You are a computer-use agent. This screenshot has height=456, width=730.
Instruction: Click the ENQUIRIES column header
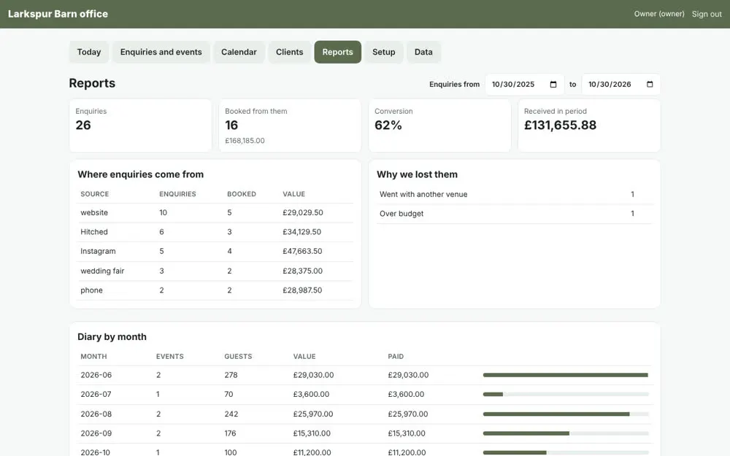click(177, 194)
